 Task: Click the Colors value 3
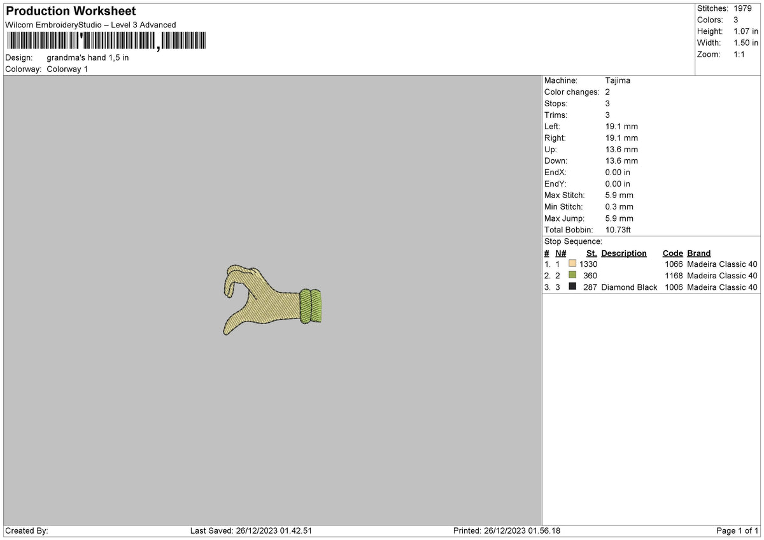[x=735, y=20]
